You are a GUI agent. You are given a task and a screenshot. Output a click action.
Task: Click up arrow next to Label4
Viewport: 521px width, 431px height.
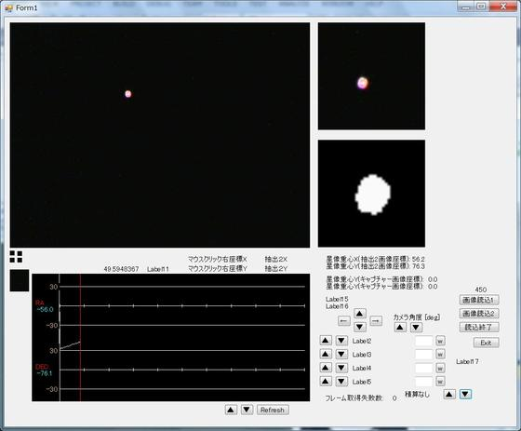point(326,368)
